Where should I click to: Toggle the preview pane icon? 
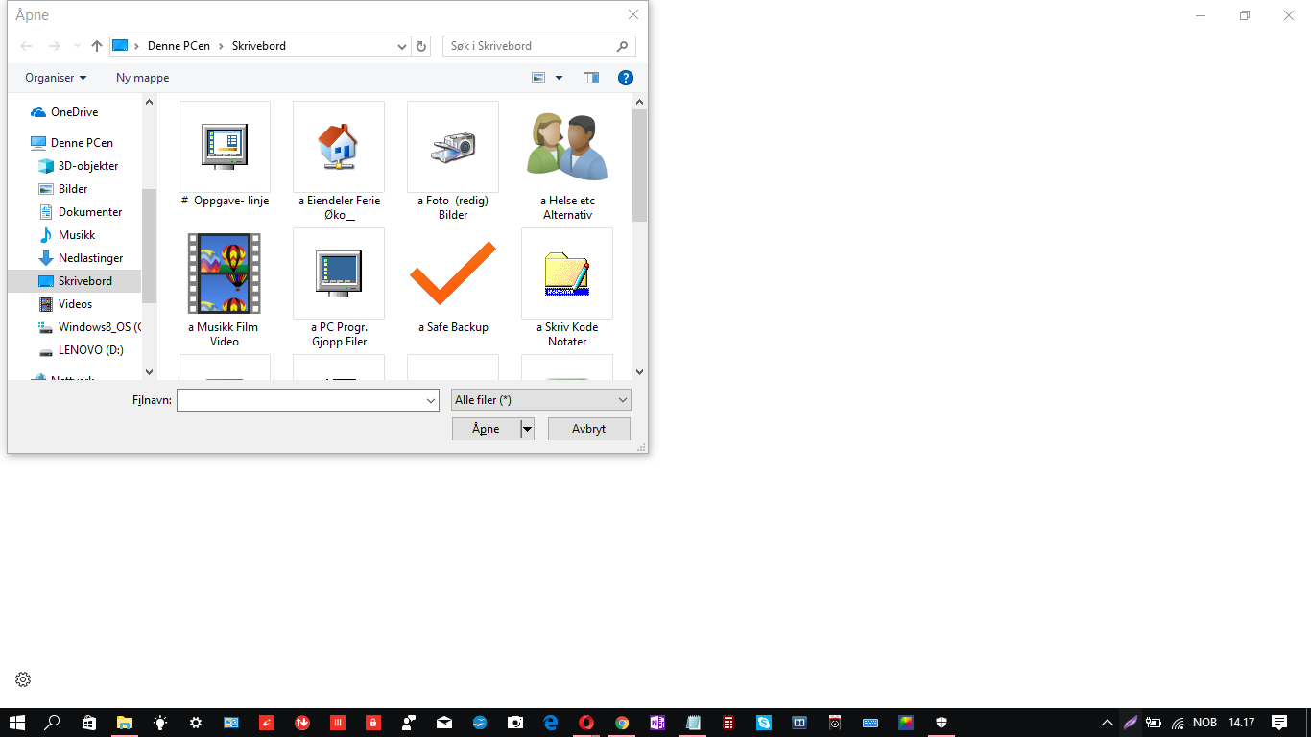(591, 78)
